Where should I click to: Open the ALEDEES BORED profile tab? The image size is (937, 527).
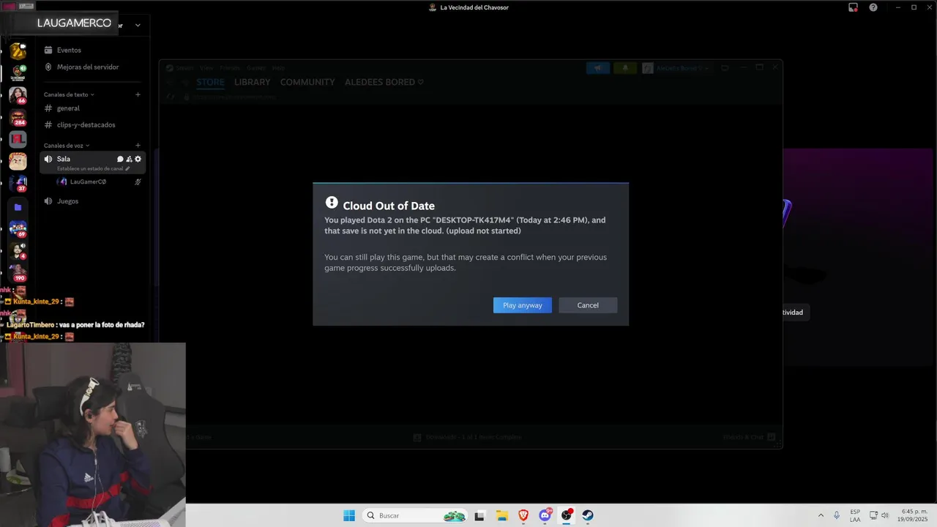pyautogui.click(x=384, y=82)
